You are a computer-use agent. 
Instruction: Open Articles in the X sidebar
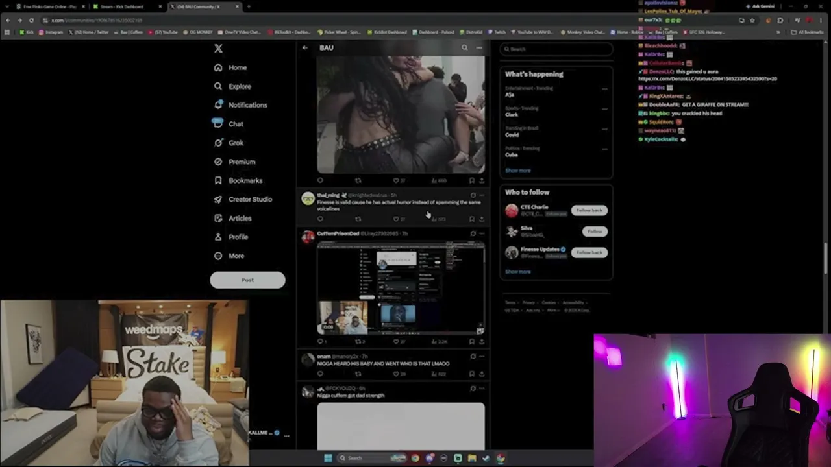click(232, 218)
